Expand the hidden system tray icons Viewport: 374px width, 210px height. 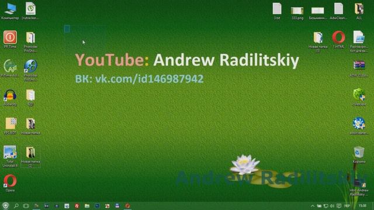coord(312,206)
